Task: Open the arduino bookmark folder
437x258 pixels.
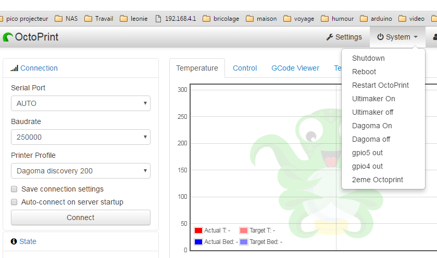Action: pos(376,19)
